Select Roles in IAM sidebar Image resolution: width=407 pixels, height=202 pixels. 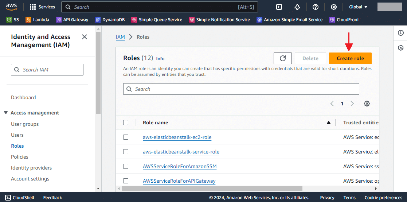[17, 146]
